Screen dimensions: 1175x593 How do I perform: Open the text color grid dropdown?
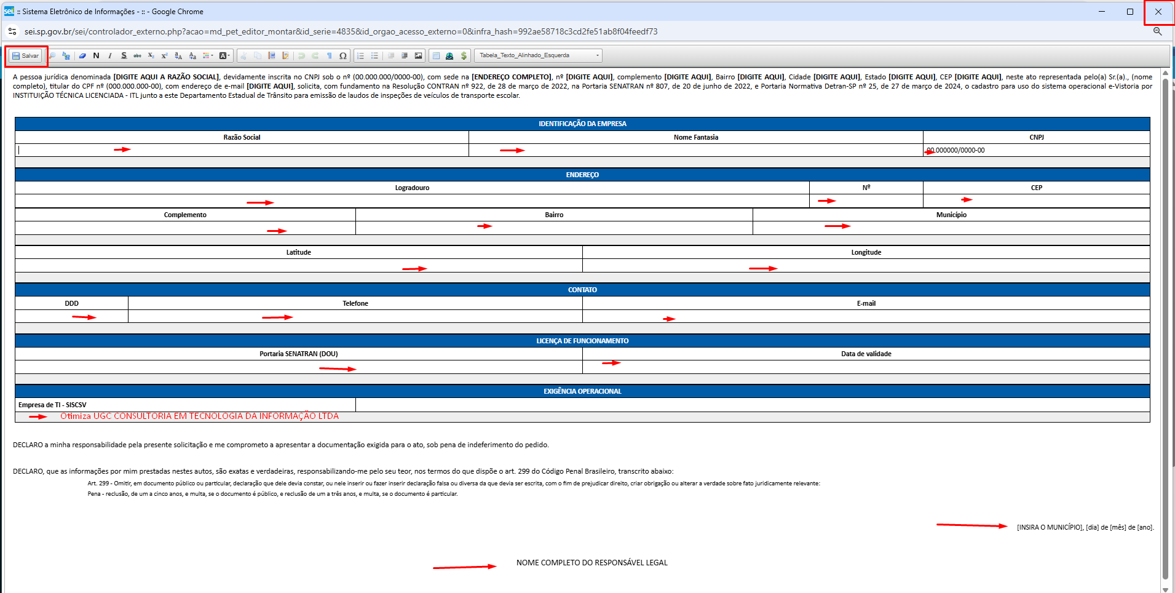(x=208, y=56)
